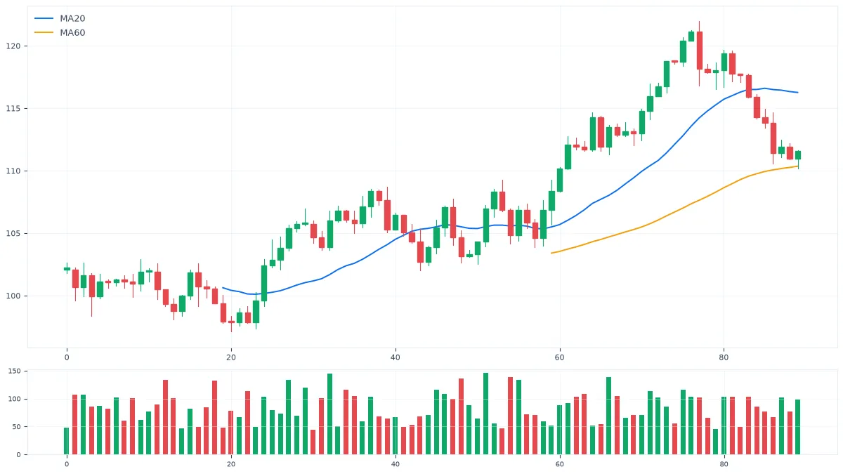Viewport: 843px width, 474px height.
Task: Click the x-axis label 80 on price chart
Action: [724, 357]
